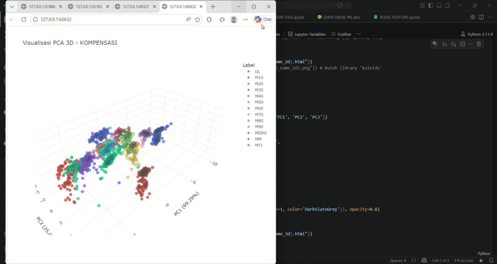497x264 pixels.
Task: Click Go Live in VS Code status bar
Action: coord(464,261)
